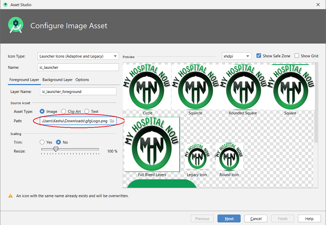326x225 pixels.
Task: Select the Clip Art asset type
Action: [63, 111]
